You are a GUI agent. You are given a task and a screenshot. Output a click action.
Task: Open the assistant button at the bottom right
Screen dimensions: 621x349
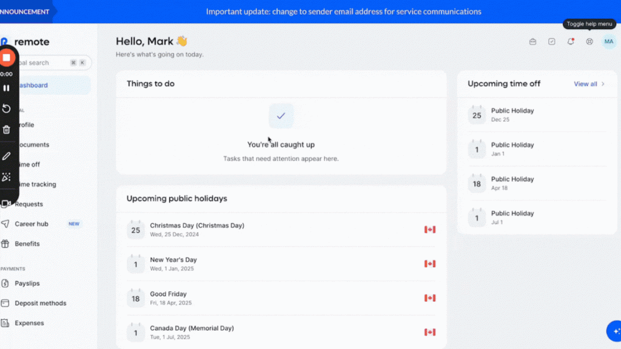[614, 331]
